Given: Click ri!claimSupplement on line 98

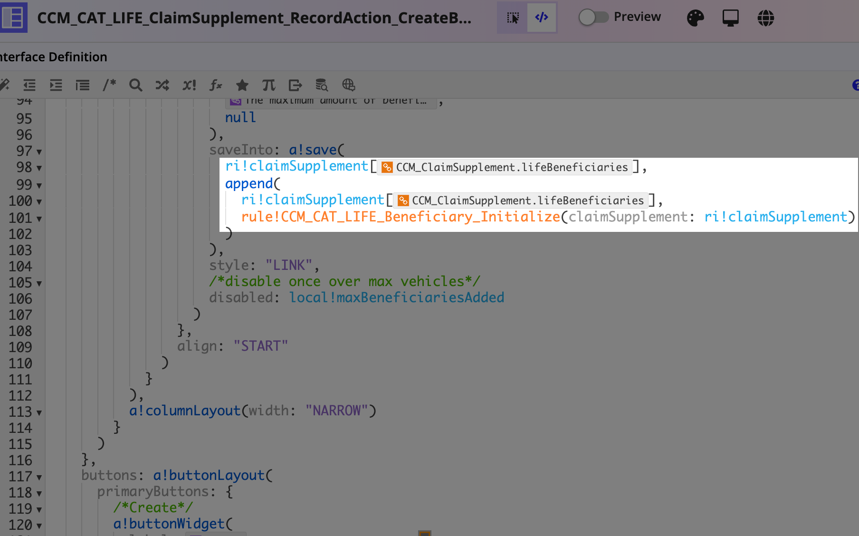Looking at the screenshot, I should [x=296, y=166].
